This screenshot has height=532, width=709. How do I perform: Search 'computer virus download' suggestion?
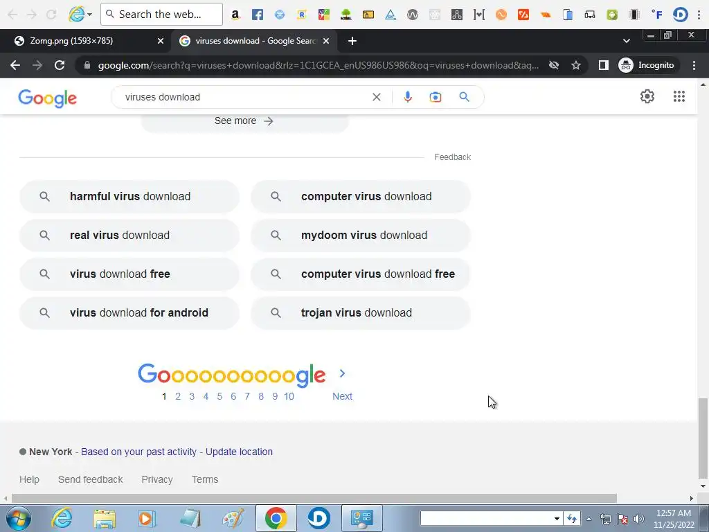[x=360, y=196]
